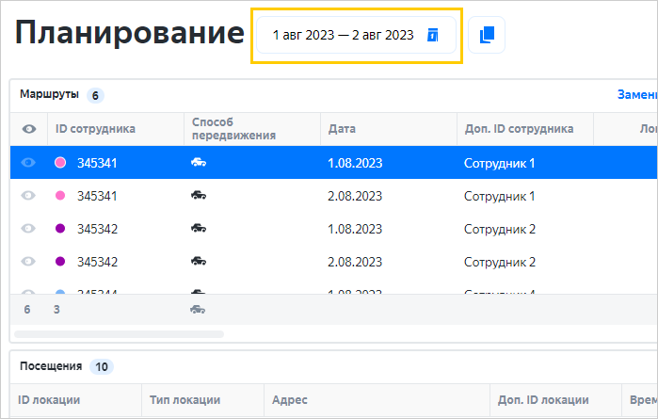Toggle visibility of route 345341 on 1.08.2023
The width and height of the screenshot is (658, 419).
coord(28,163)
